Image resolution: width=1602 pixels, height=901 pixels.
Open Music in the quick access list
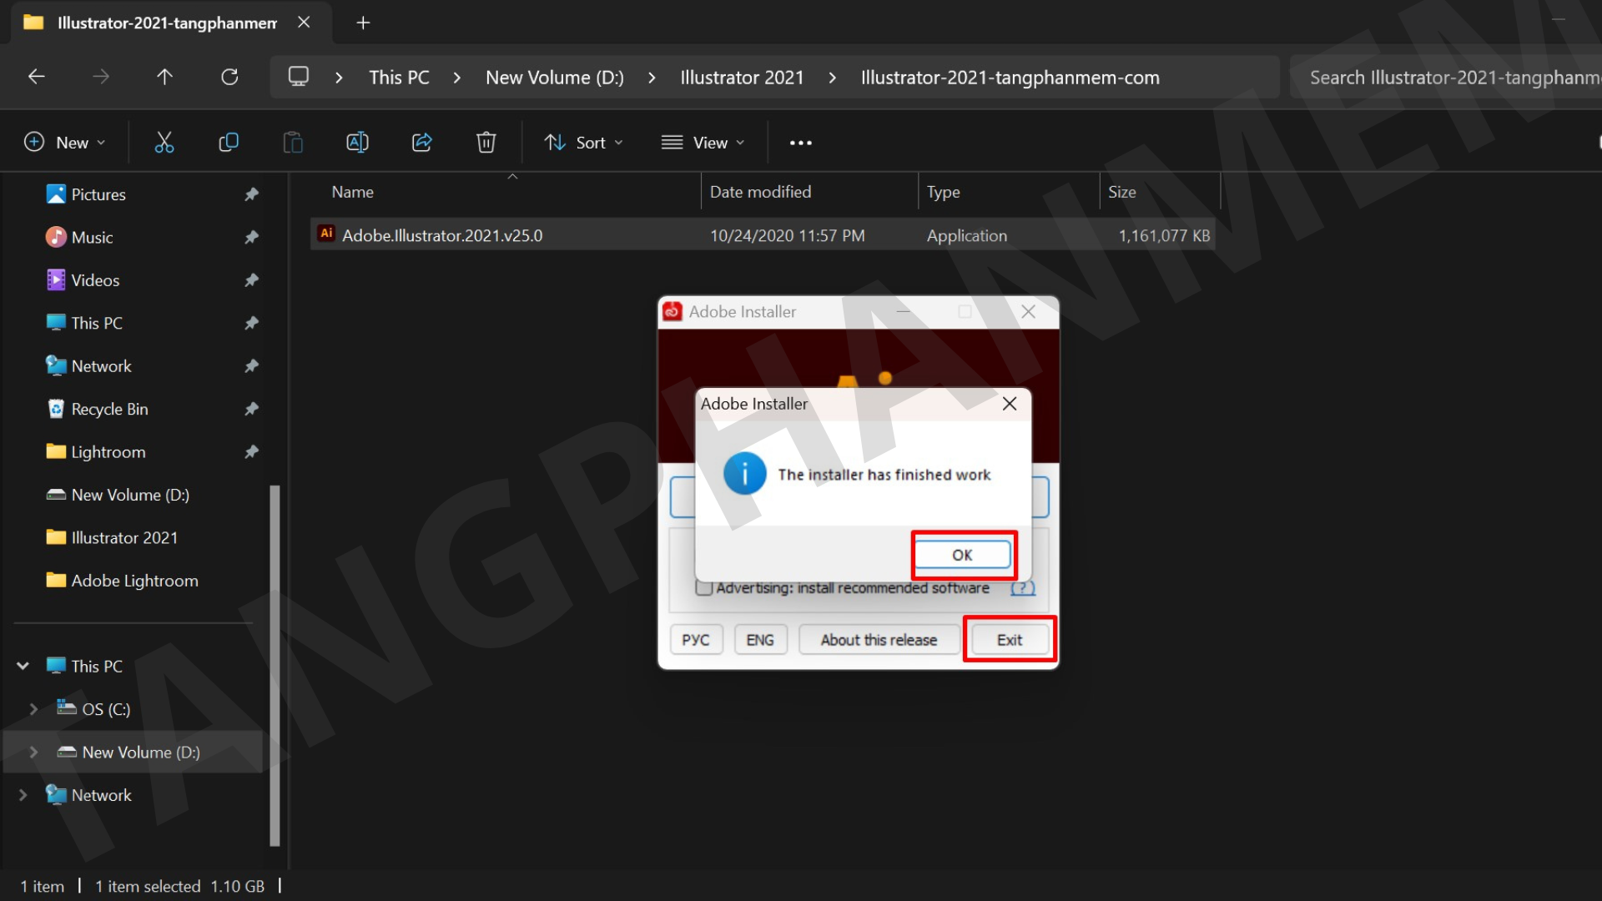pyautogui.click(x=92, y=238)
